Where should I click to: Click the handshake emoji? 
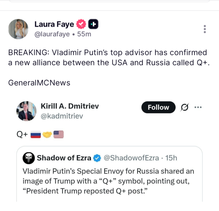[x=47, y=135]
